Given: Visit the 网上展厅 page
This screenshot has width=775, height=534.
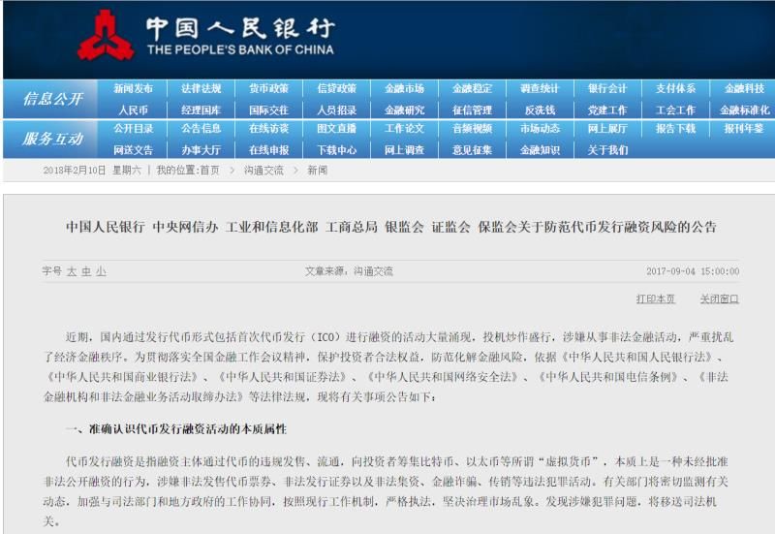Looking at the screenshot, I should (607, 129).
